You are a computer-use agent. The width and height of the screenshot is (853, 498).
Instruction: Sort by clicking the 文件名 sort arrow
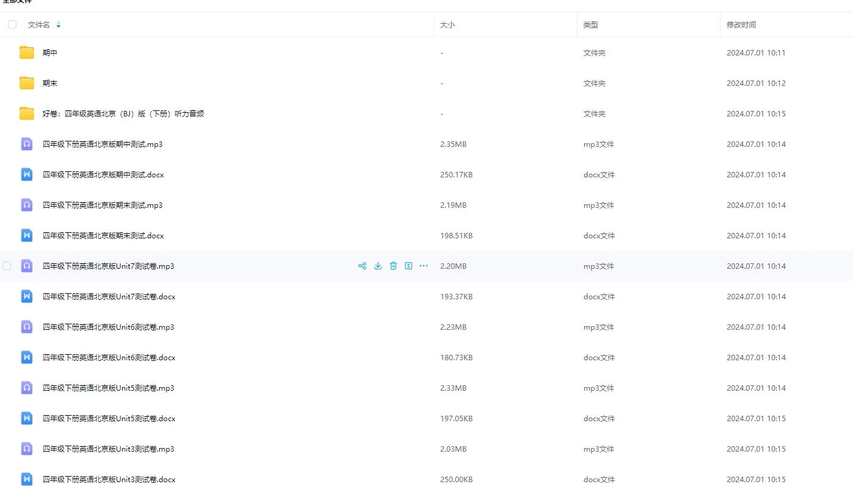pyautogui.click(x=59, y=25)
